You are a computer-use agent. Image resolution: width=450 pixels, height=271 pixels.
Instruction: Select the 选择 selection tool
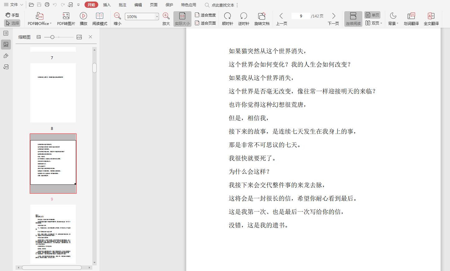click(x=12, y=23)
